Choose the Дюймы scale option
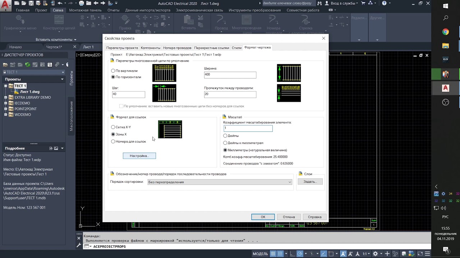This screenshot has height=258, width=460. 225,136
